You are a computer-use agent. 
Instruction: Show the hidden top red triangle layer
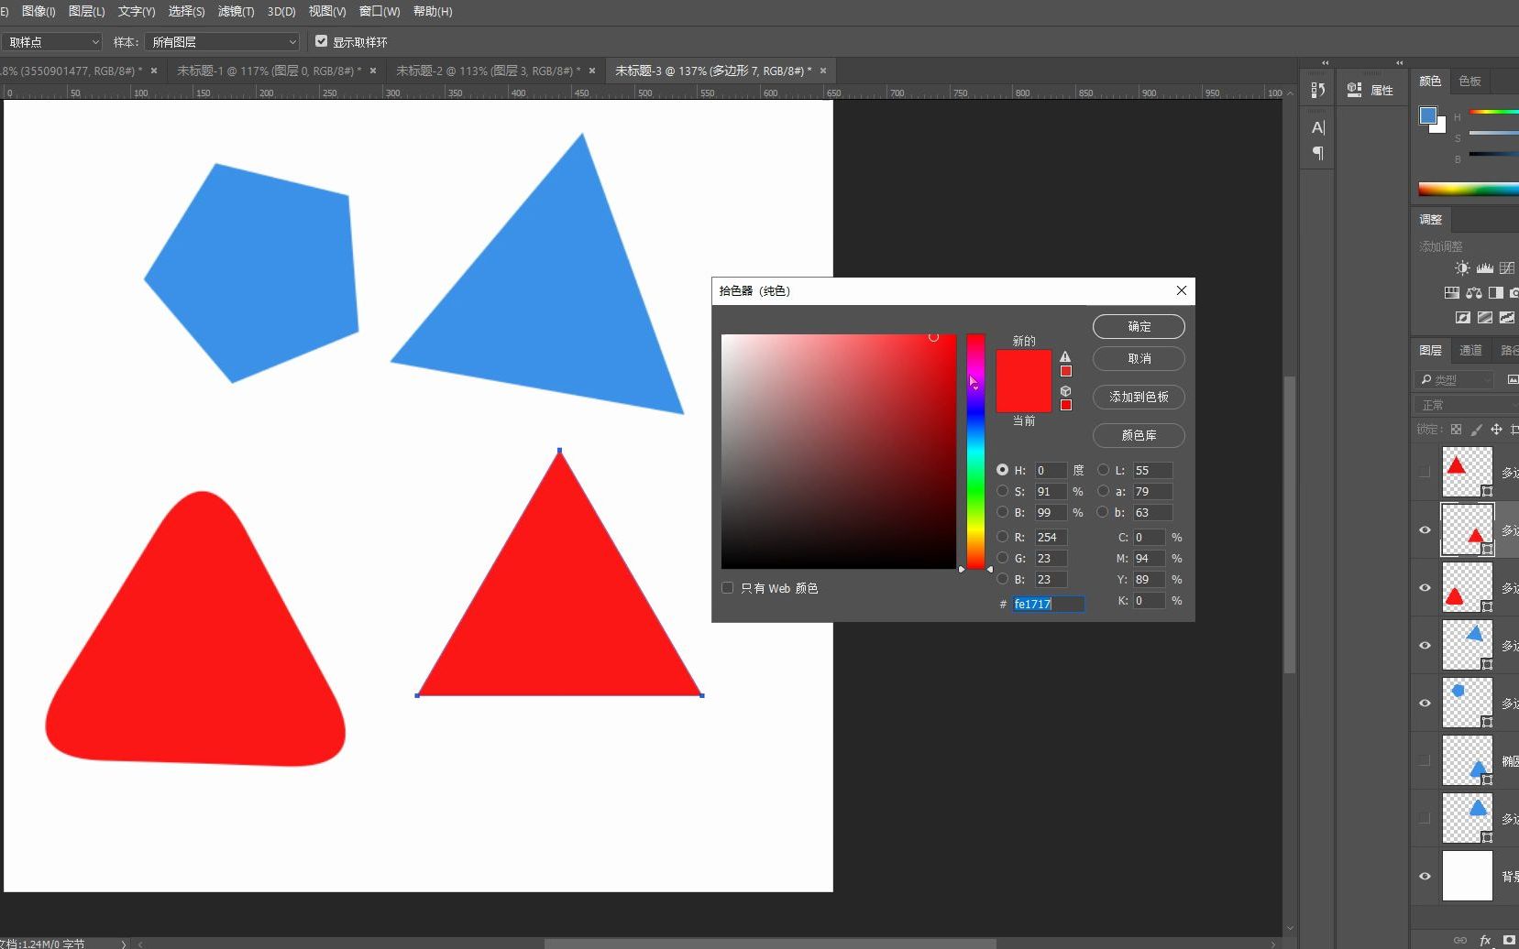(1425, 472)
